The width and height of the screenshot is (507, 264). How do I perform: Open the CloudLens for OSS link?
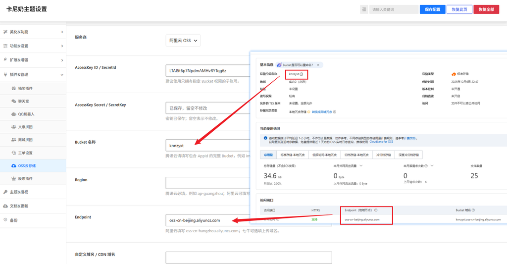click(x=382, y=142)
